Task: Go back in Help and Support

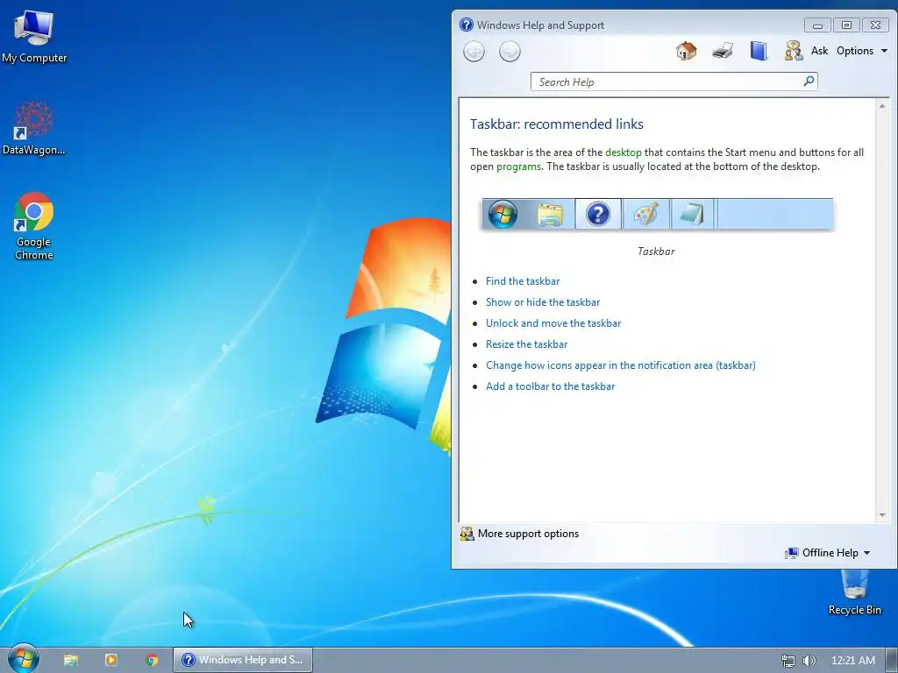Action: pos(474,52)
